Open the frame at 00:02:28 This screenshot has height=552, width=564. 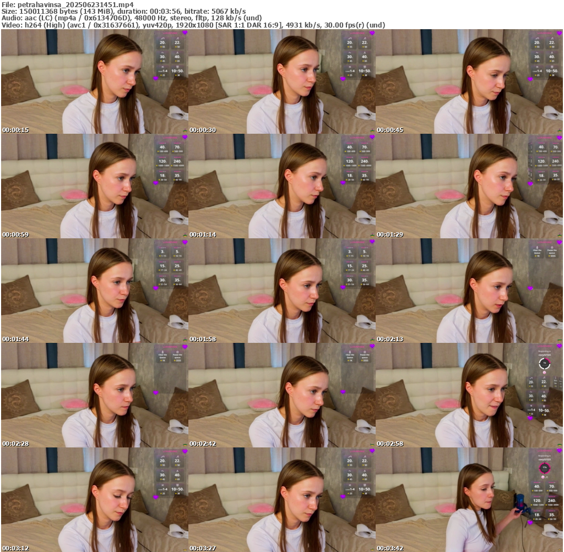click(x=94, y=395)
